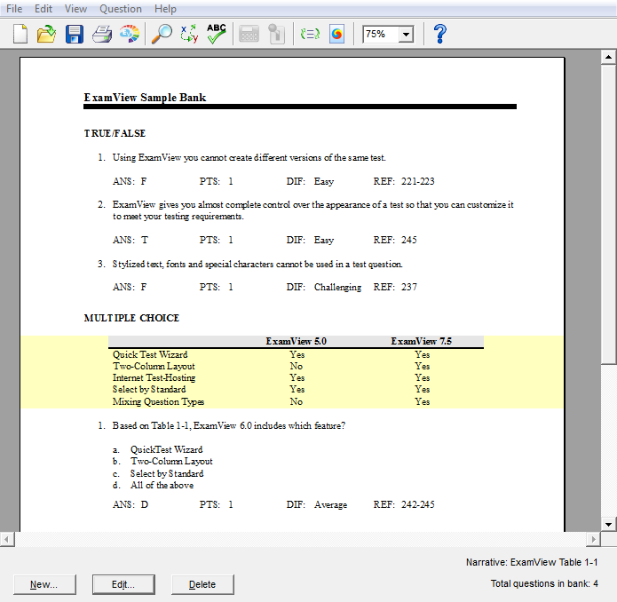
Task: Open the File menu
Action: click(14, 9)
